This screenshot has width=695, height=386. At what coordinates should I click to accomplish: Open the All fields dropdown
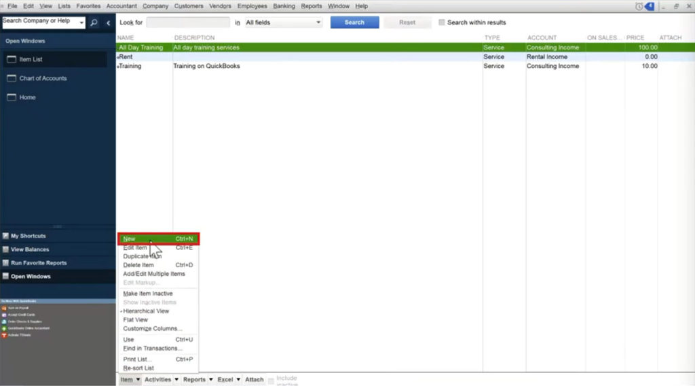[283, 22]
